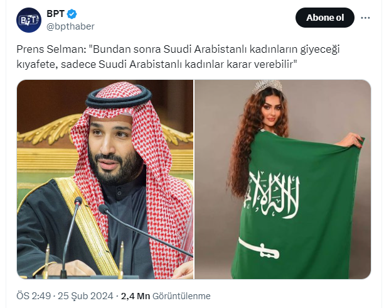Screen dimensions: 384x308
Task: Click the black agal band on the headscarf
Action: (119, 97)
